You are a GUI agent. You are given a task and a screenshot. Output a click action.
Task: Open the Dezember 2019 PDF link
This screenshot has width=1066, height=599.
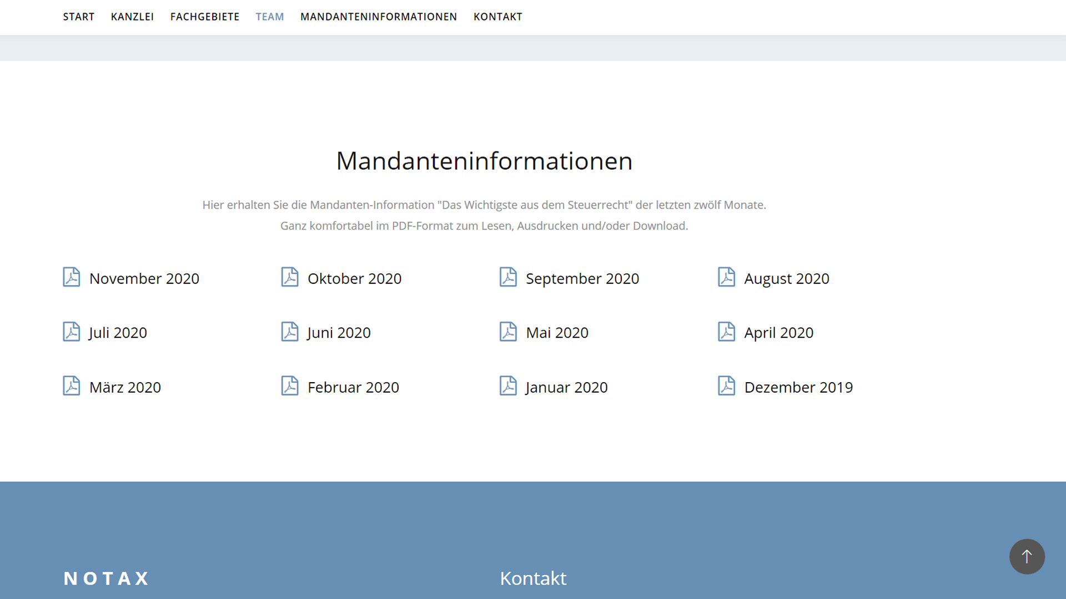tap(798, 387)
